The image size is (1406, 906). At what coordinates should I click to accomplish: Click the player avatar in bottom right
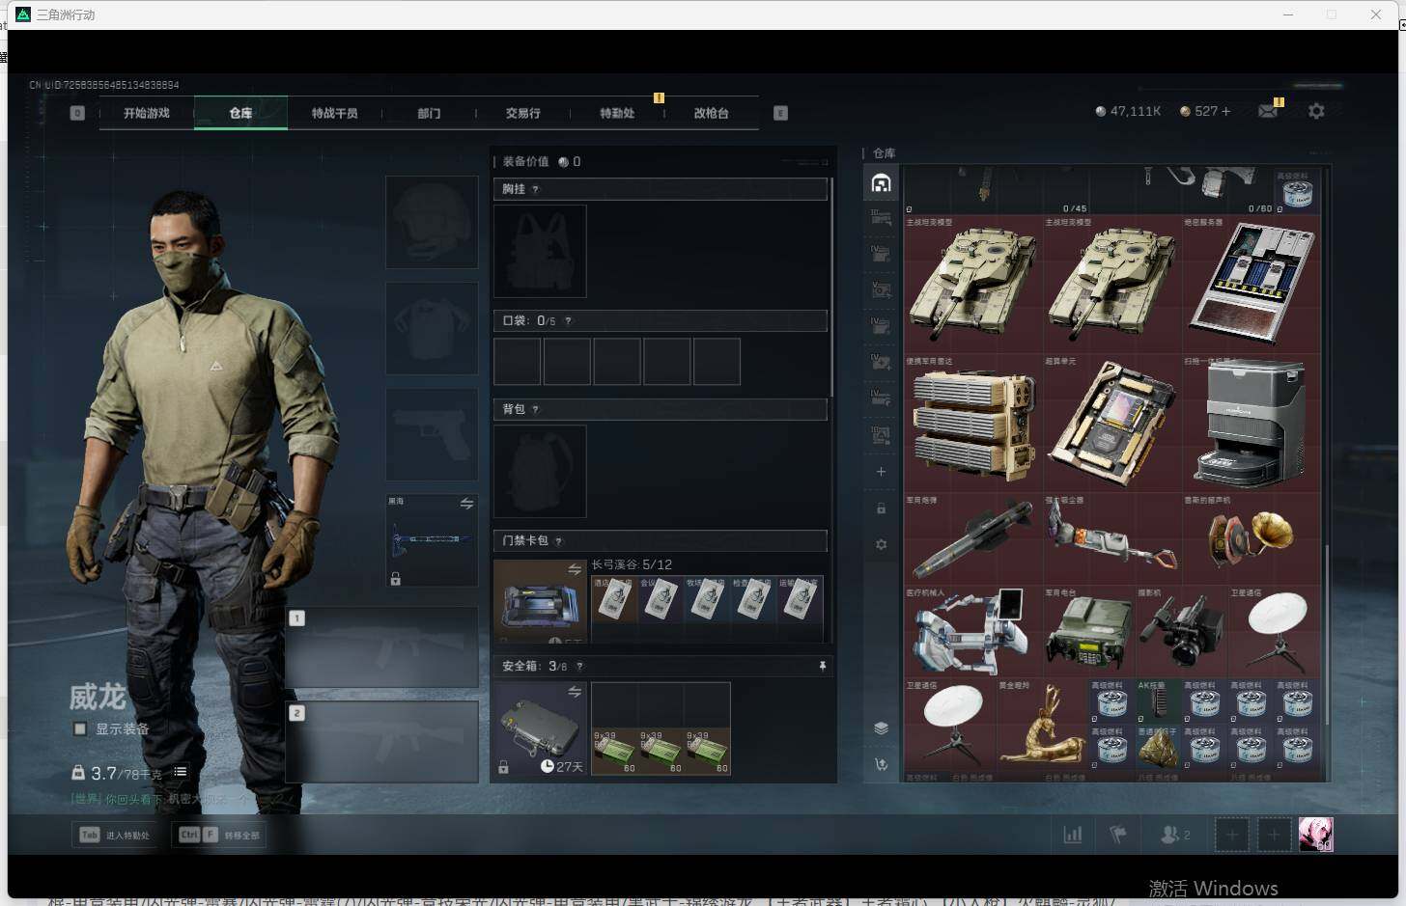[x=1315, y=835]
